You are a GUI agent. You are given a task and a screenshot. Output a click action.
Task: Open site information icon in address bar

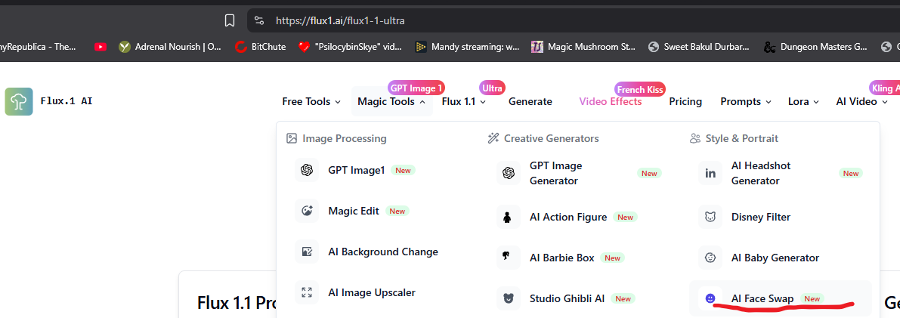point(259,20)
